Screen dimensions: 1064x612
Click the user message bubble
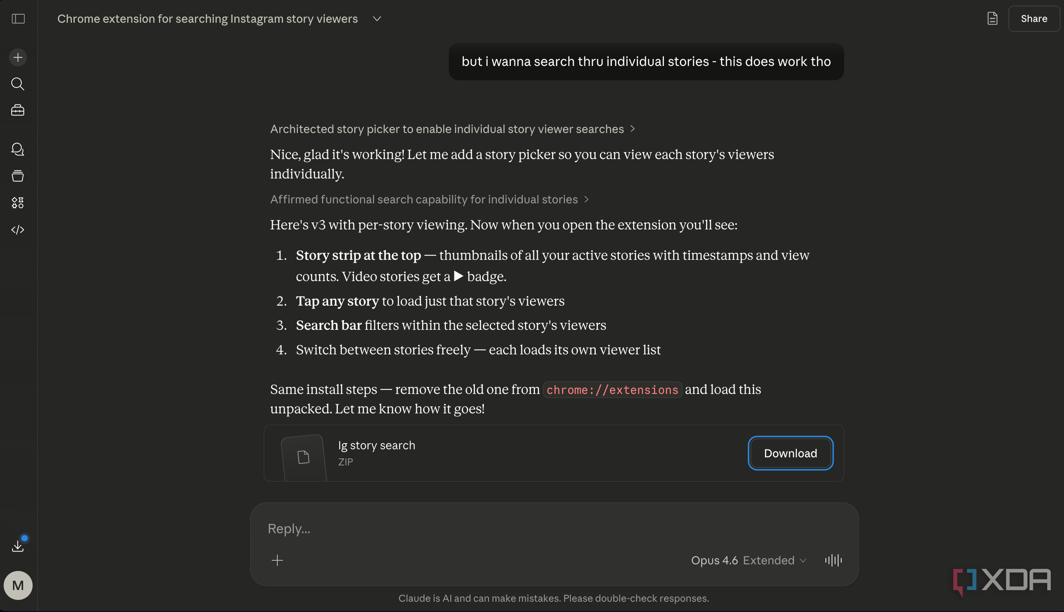tap(646, 61)
